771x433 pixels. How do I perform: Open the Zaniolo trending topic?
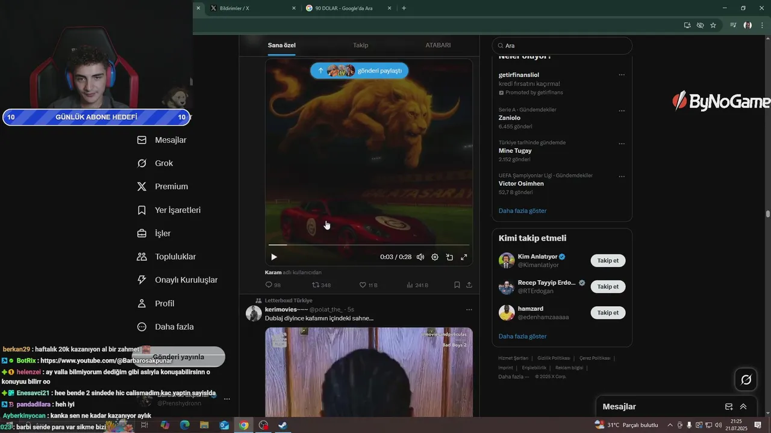[510, 118]
